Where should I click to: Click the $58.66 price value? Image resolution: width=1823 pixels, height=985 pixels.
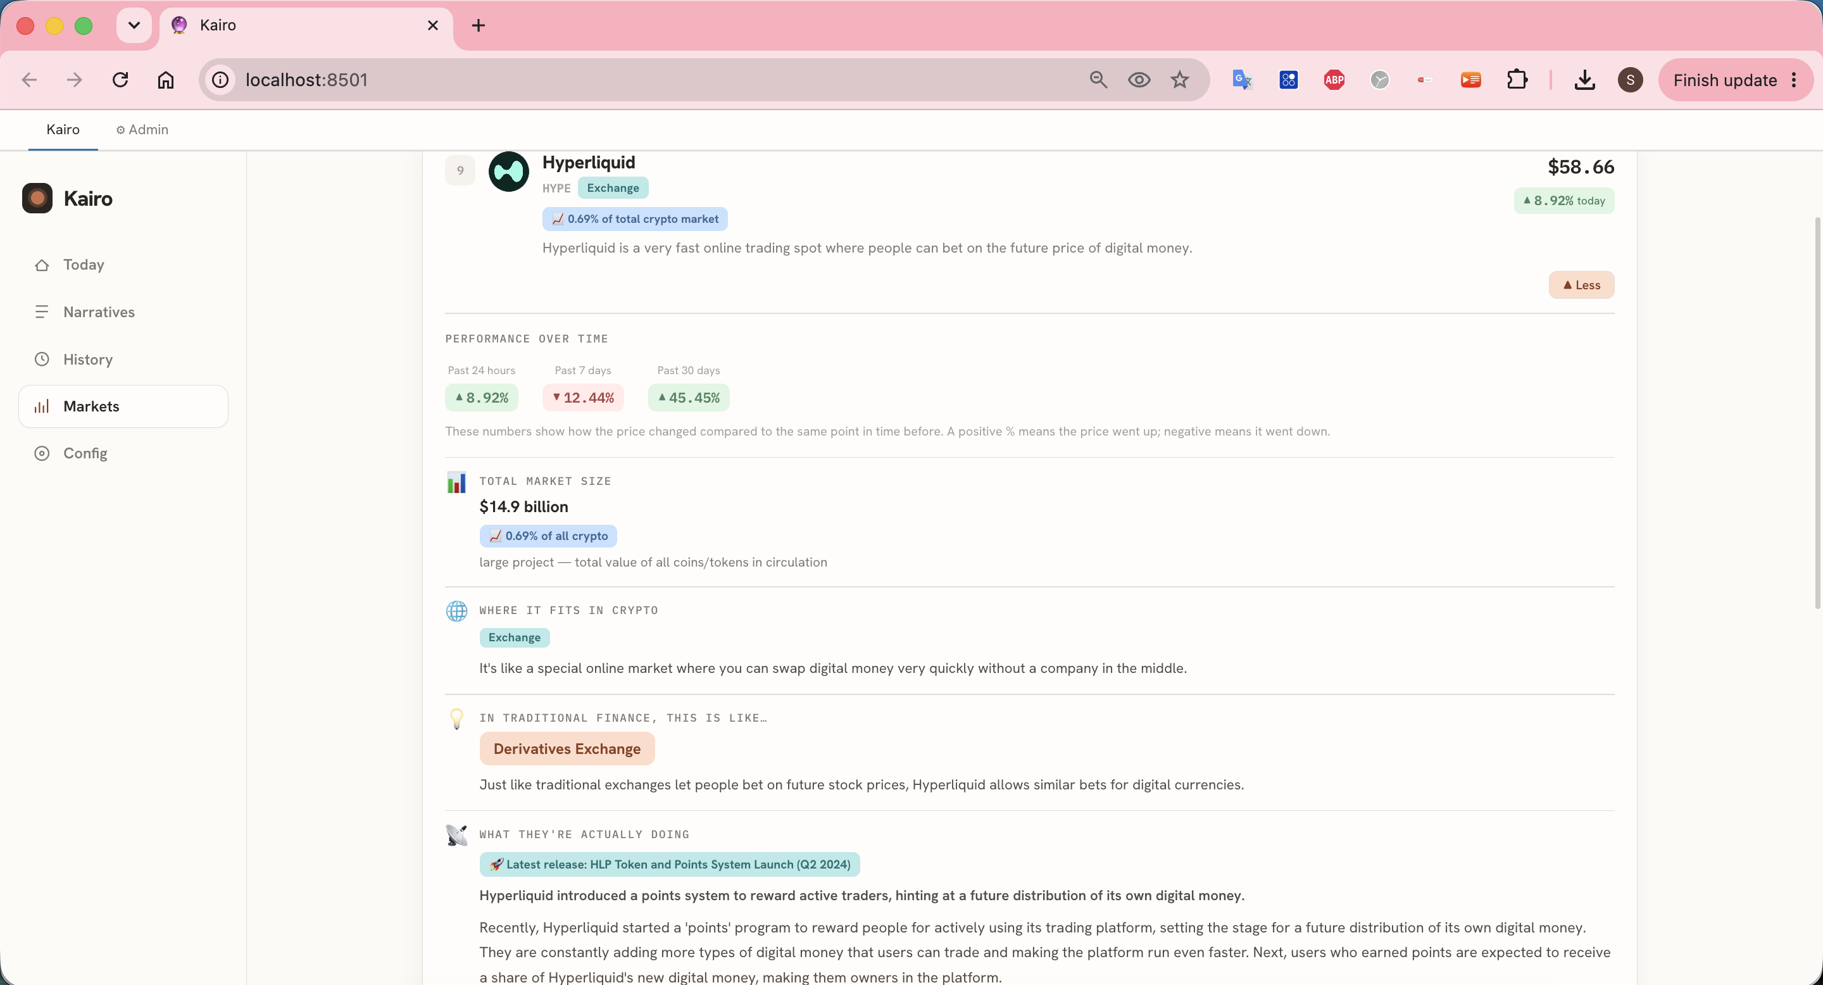click(x=1581, y=167)
